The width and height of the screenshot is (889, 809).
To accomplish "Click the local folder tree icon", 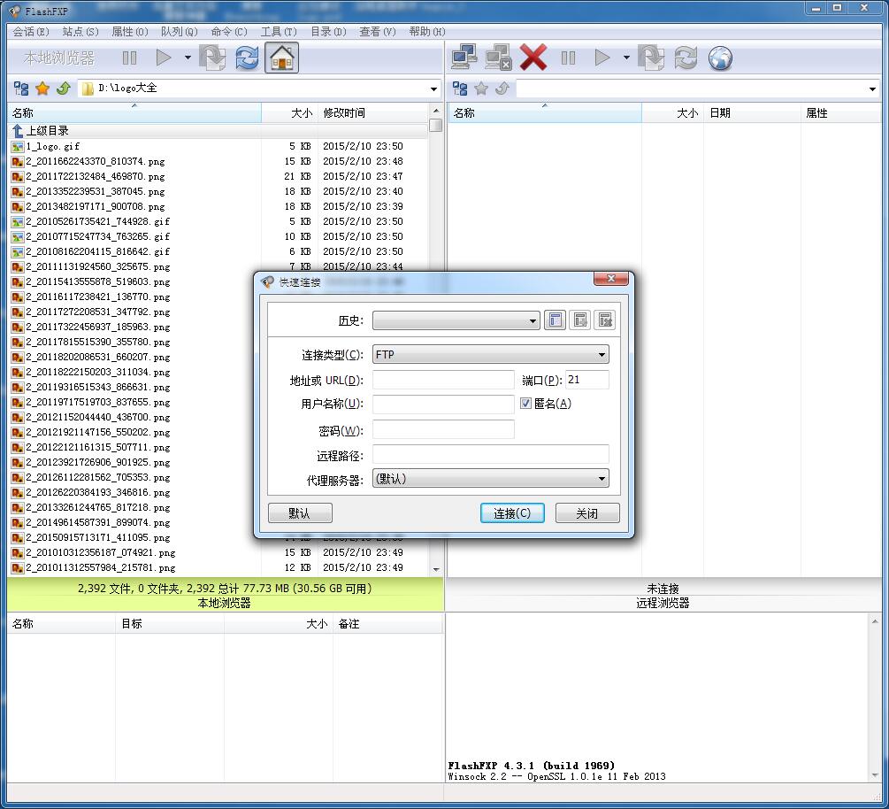I will tap(21, 89).
